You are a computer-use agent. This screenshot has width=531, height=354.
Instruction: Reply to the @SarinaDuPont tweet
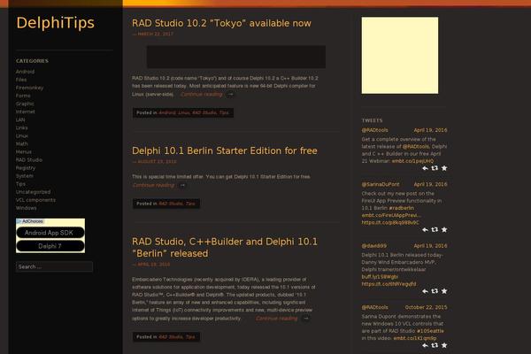coord(425,230)
